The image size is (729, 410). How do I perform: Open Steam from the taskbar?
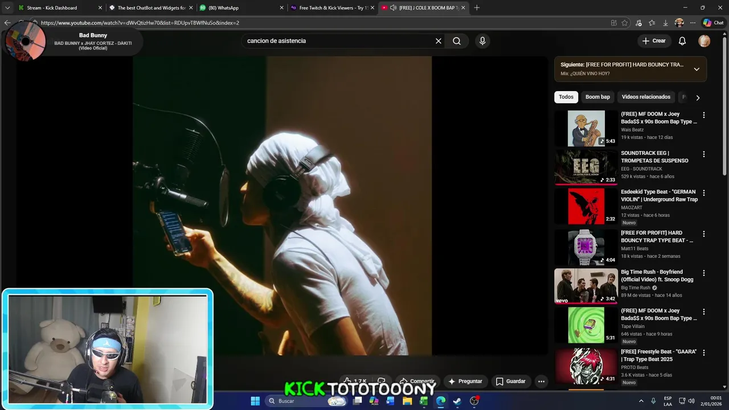[457, 401]
